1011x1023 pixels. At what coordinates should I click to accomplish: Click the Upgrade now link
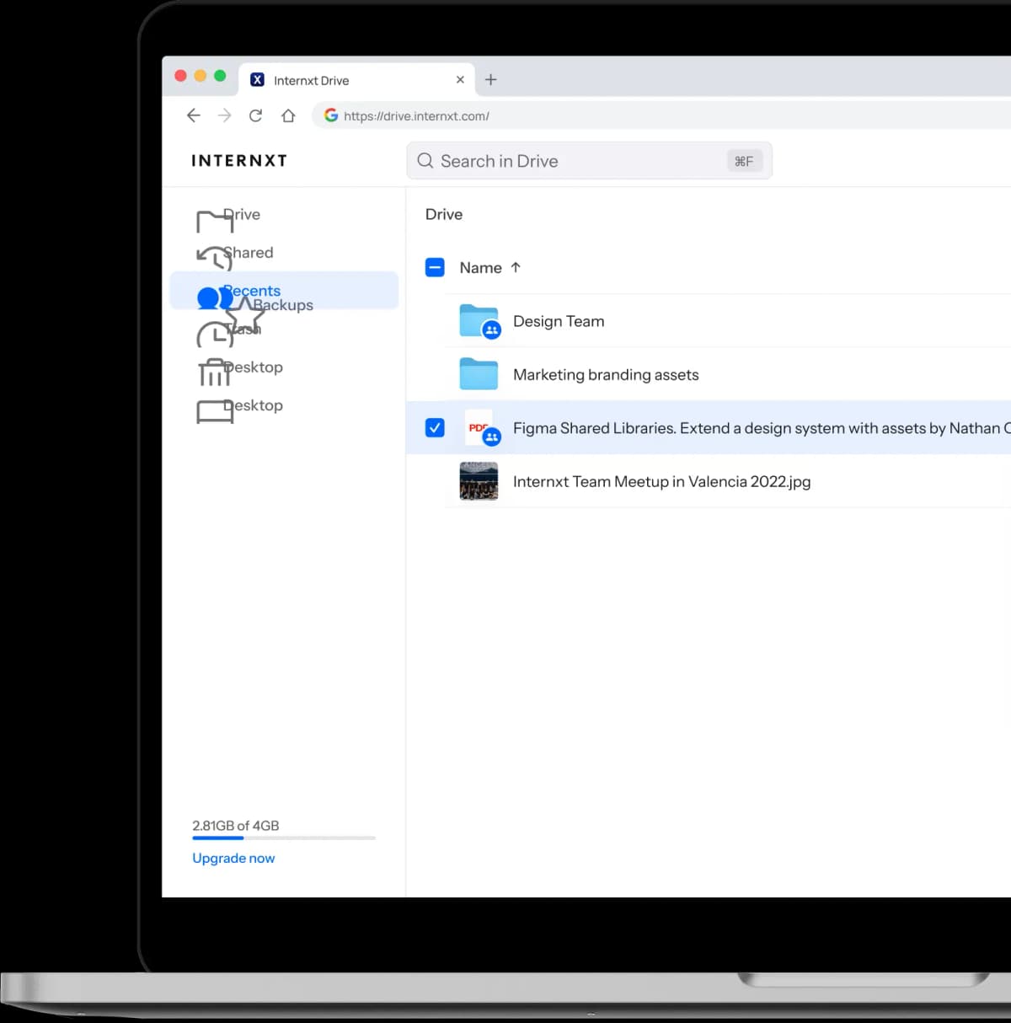tap(233, 858)
